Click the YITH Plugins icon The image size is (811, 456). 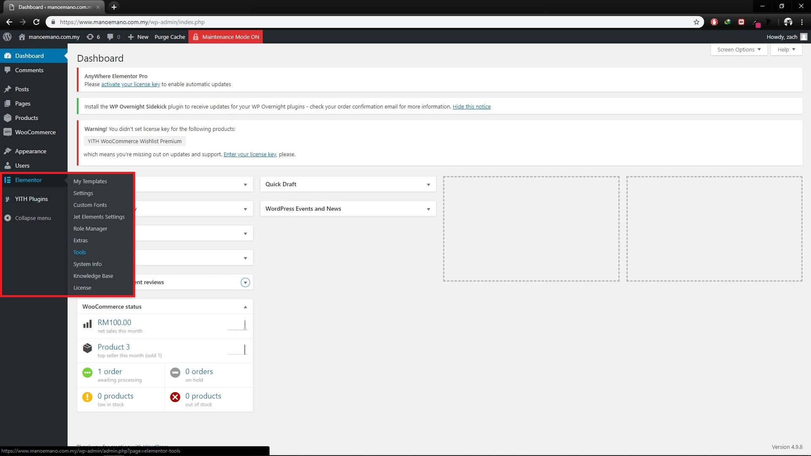click(x=8, y=199)
